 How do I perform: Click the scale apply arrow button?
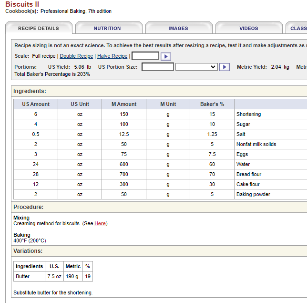166,56
